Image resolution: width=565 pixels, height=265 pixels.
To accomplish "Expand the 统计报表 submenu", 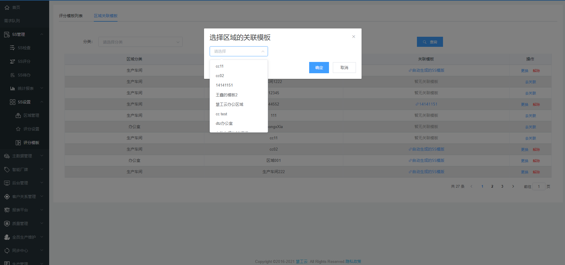I will pos(42,88).
